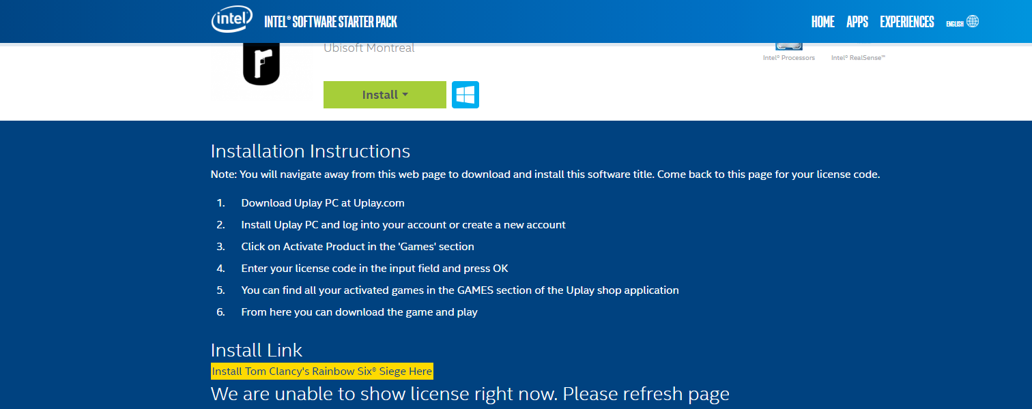Open the EXPERIENCES menu item
1032x409 pixels.
[x=907, y=22]
